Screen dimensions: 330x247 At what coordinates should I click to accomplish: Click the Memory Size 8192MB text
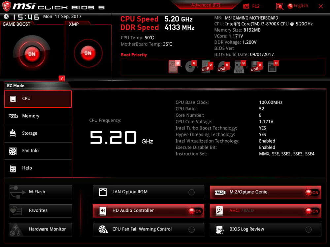pyautogui.click(x=237, y=30)
